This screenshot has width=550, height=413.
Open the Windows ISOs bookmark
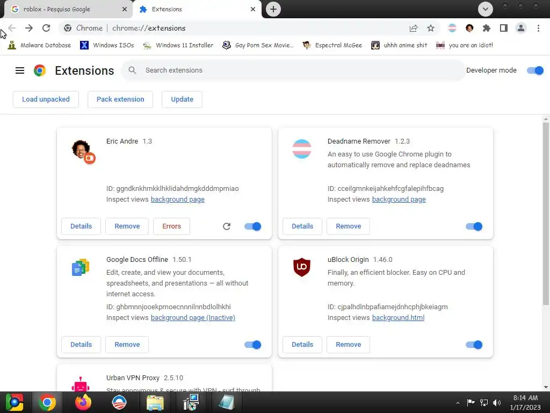[107, 45]
